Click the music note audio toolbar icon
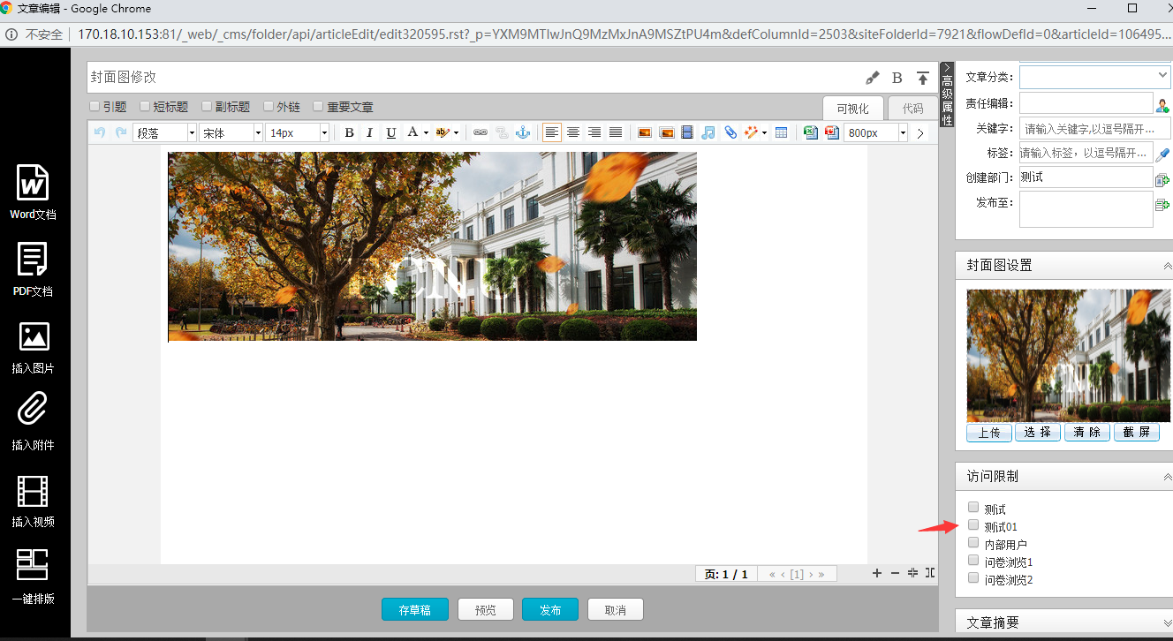This screenshot has height=641, width=1173. point(708,132)
